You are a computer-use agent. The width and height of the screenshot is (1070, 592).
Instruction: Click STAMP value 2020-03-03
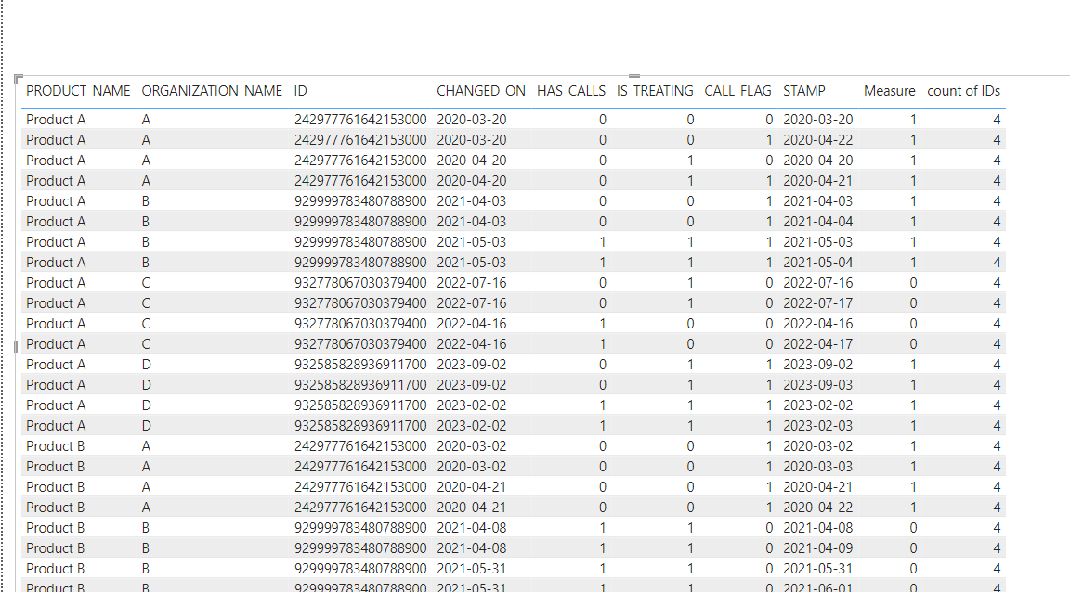(817, 467)
